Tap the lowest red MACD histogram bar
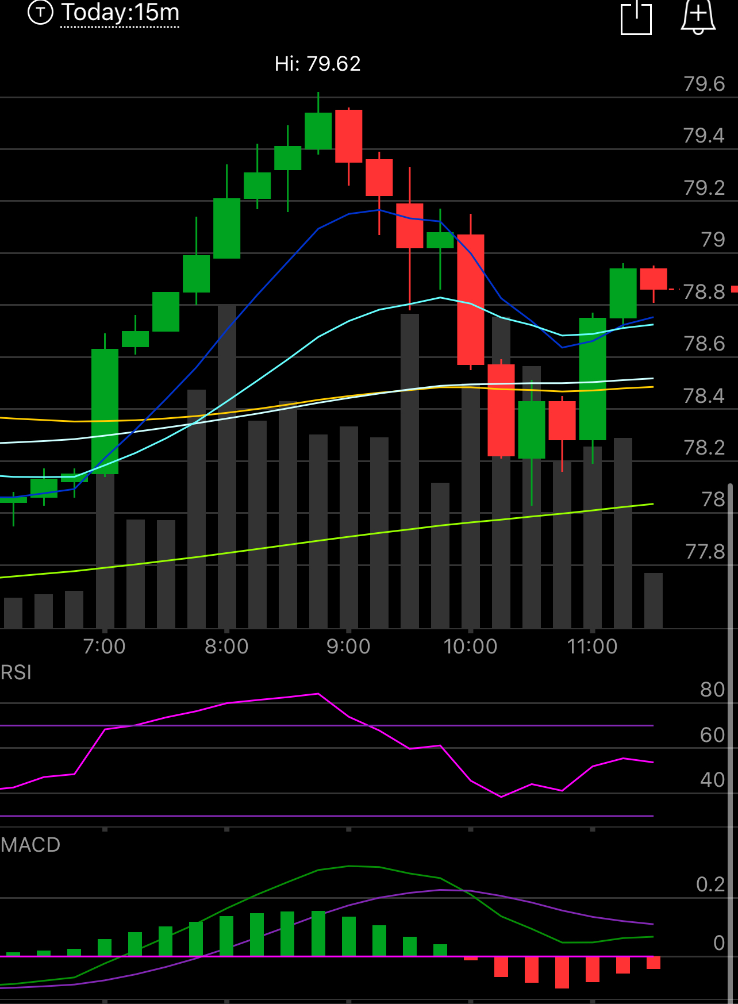This screenshot has width=738, height=1004. (x=562, y=972)
